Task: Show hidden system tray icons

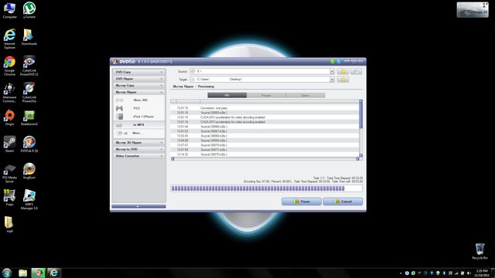Action: click(401, 273)
